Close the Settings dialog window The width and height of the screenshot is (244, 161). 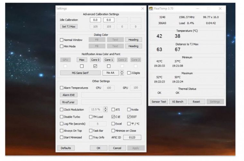tap(143, 9)
